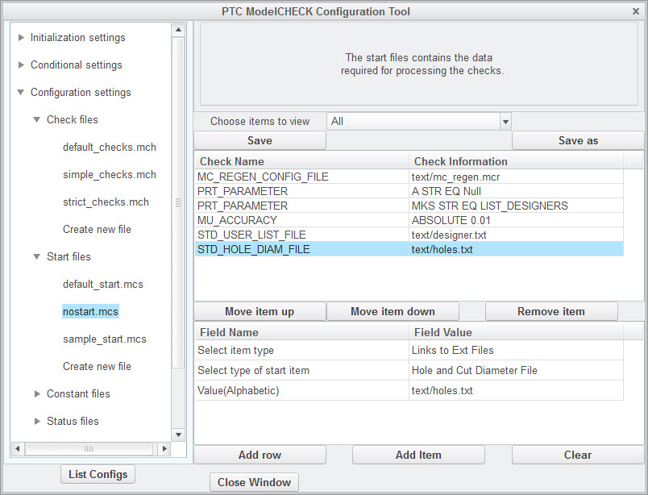Click Create new file under Check files

point(97,229)
